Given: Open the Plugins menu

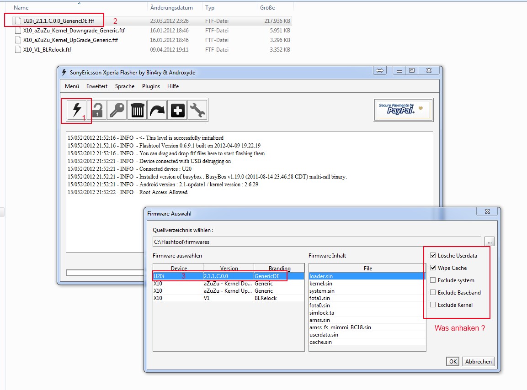Looking at the screenshot, I should (151, 86).
